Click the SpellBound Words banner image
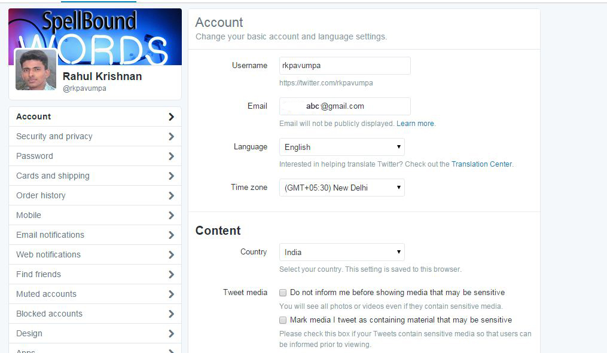 (x=95, y=36)
